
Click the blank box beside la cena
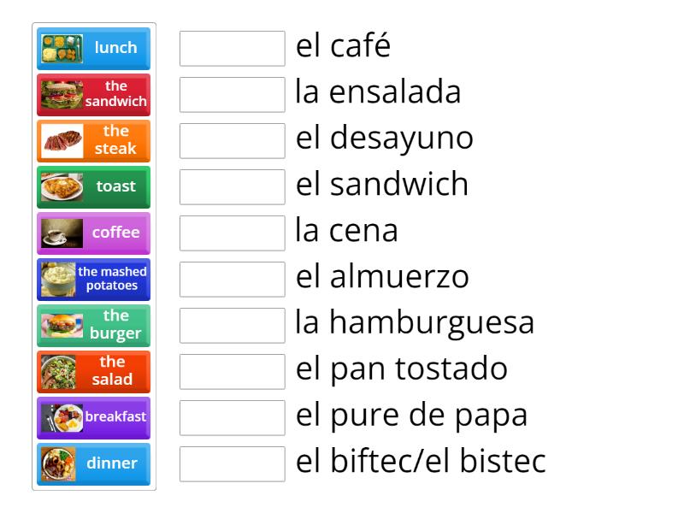[x=232, y=233]
